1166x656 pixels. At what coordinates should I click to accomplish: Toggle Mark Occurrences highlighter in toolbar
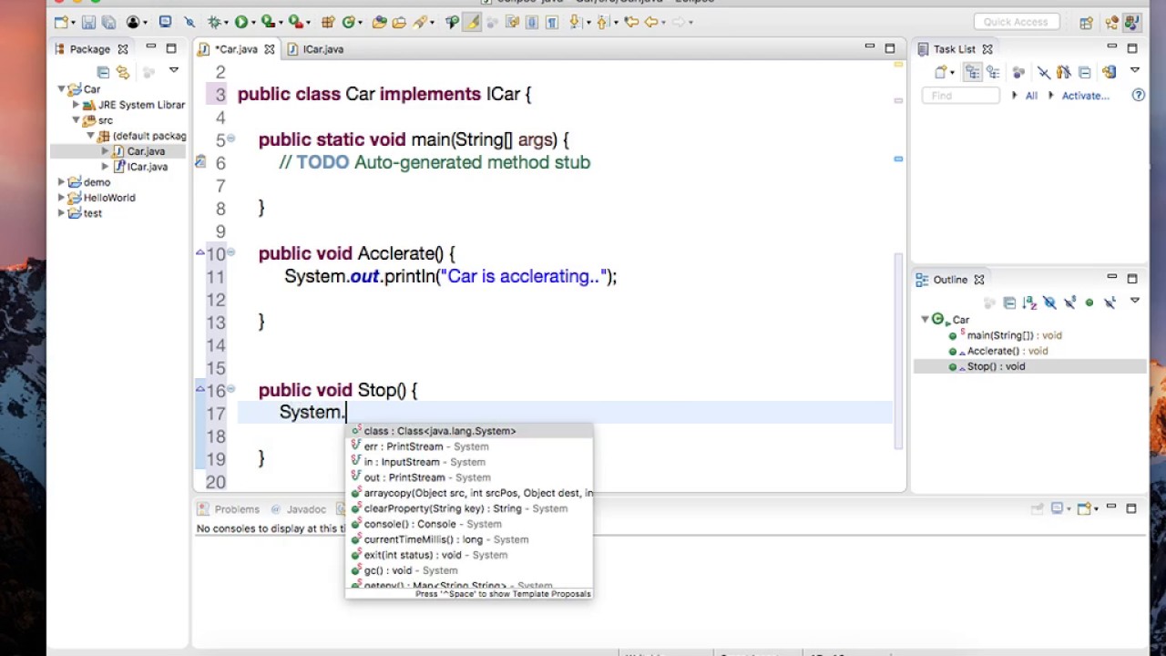coord(472,22)
